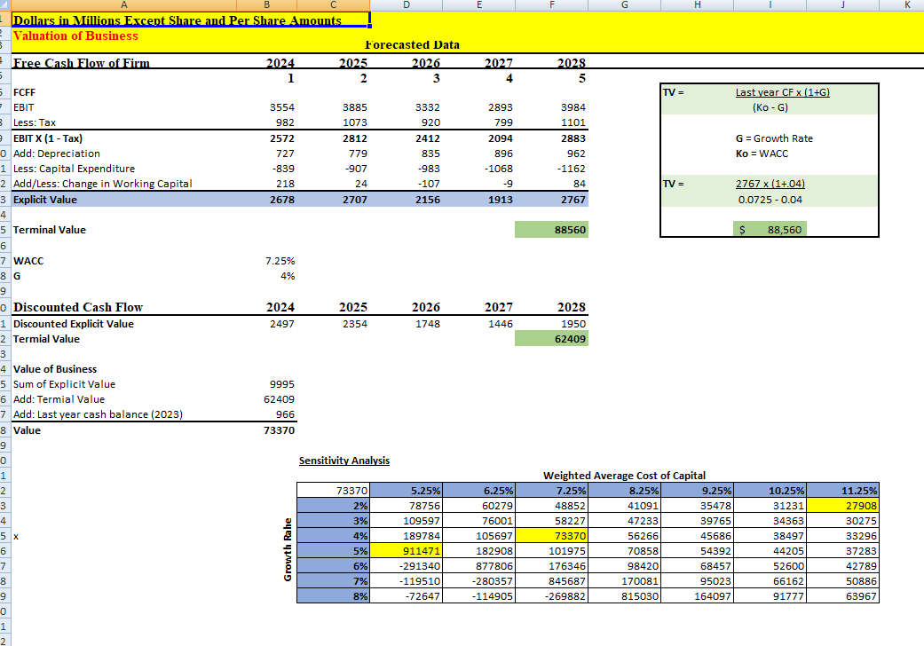Click the 'Weighted Average Cost of Capital' label

tap(624, 476)
